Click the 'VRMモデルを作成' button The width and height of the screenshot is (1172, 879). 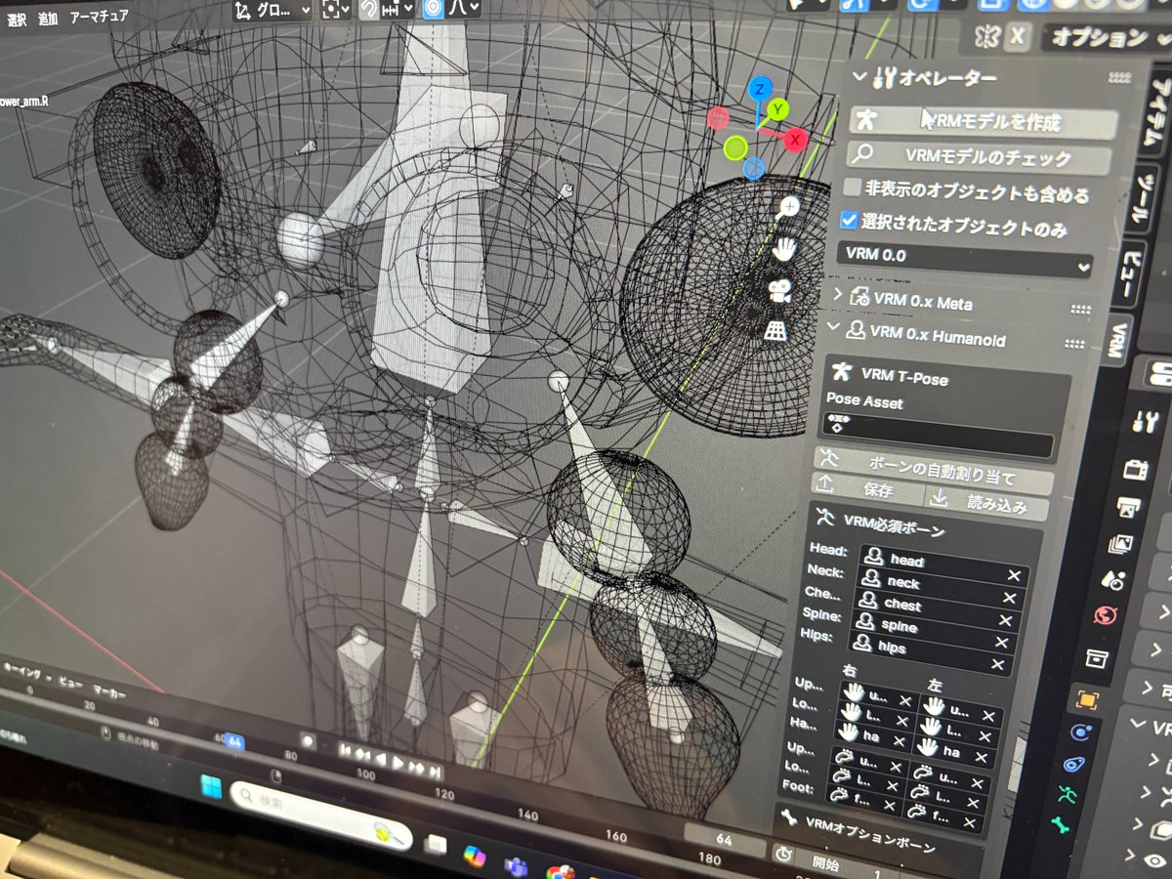click(984, 122)
